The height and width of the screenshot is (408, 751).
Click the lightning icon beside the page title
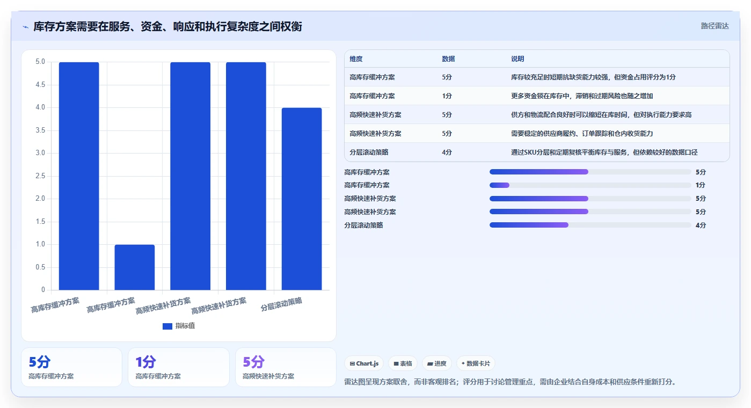click(x=26, y=27)
